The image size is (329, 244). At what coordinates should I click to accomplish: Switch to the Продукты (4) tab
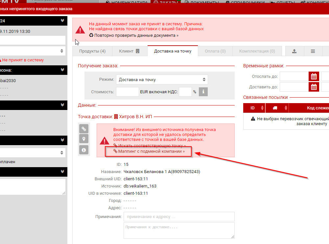pos(92,51)
